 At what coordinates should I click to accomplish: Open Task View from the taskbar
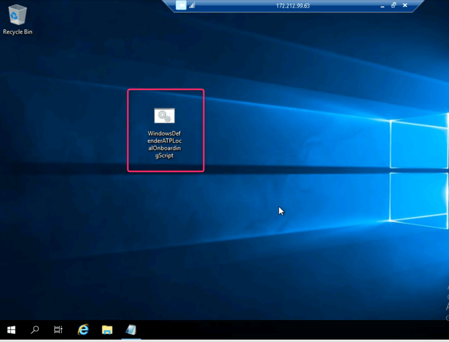[58, 330]
